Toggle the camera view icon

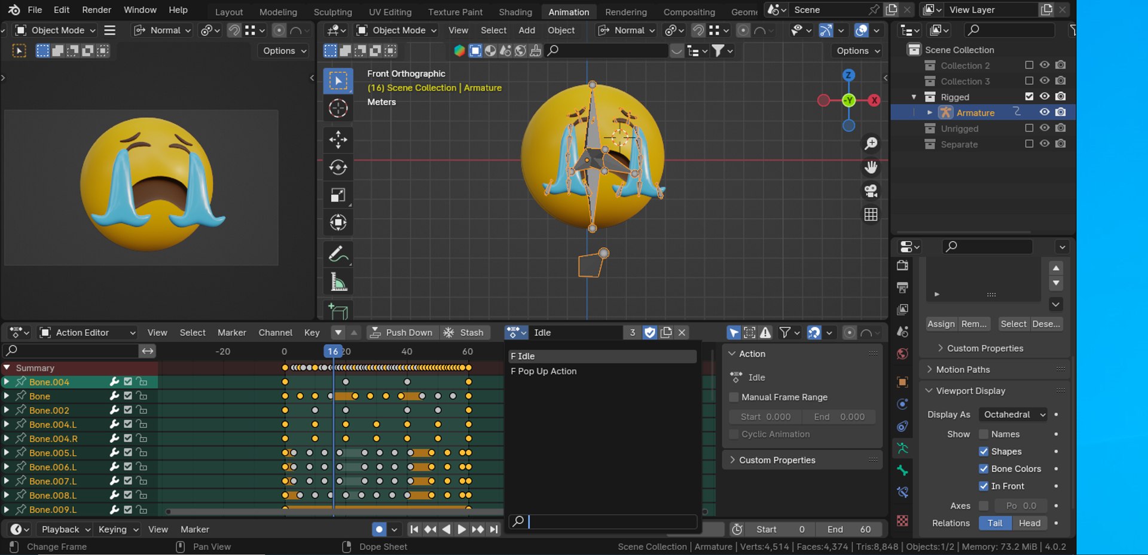coord(871,191)
